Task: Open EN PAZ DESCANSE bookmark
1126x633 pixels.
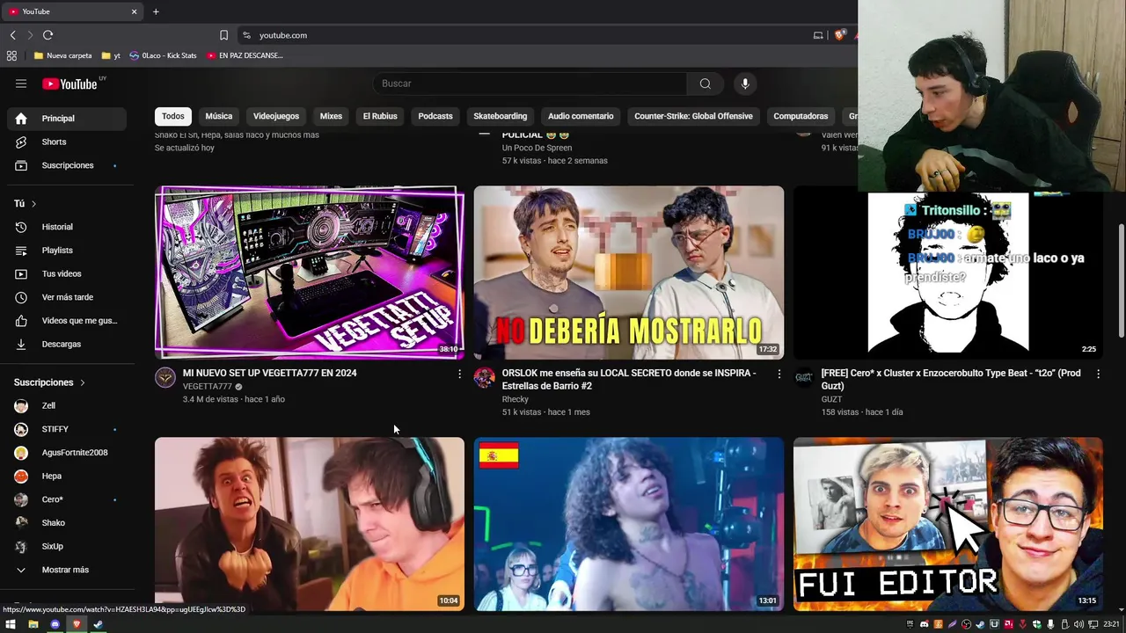Action: [245, 55]
